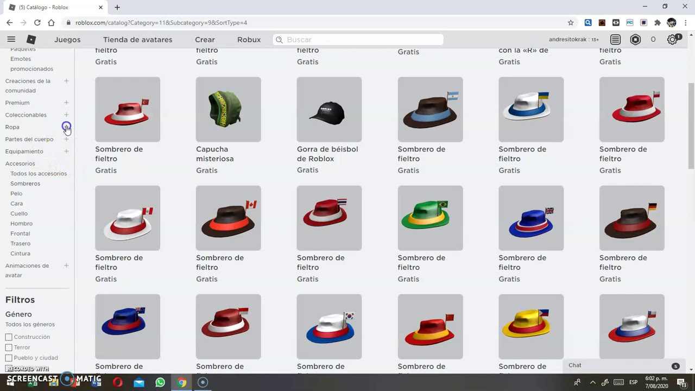Screen dimensions: 695x391
Task: Click the search magnifier icon
Action: [x=279, y=40]
